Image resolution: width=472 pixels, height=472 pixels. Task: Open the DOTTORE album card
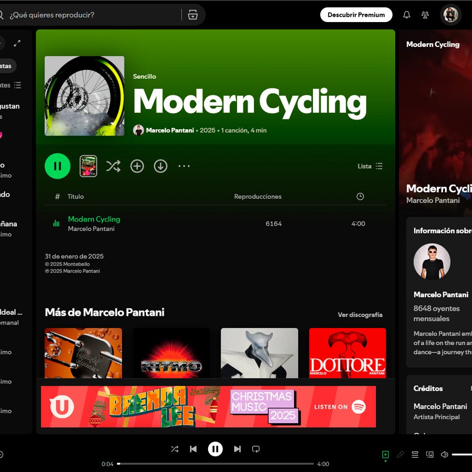click(347, 353)
